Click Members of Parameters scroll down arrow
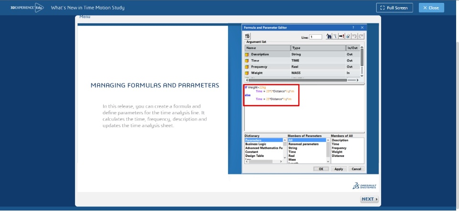459x212 pixels. click(x=328, y=162)
